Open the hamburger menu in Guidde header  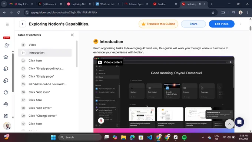7,24
